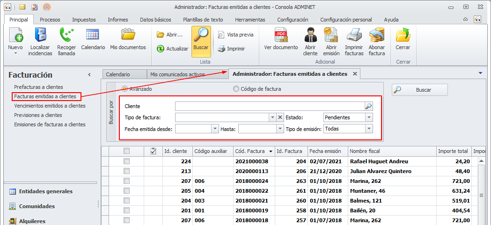Open Fecha emitida desde date dropdown
This screenshot has height=225, width=491.
click(215, 129)
